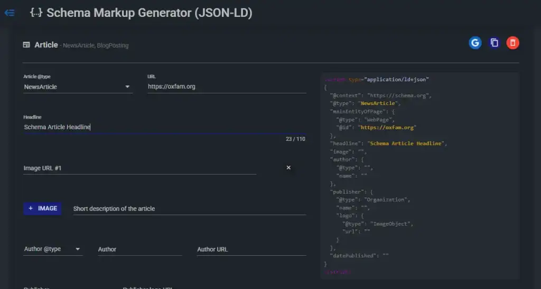Click the NewsArticle, BlogPosting subtitle
The height and width of the screenshot is (289, 541).
96,45
